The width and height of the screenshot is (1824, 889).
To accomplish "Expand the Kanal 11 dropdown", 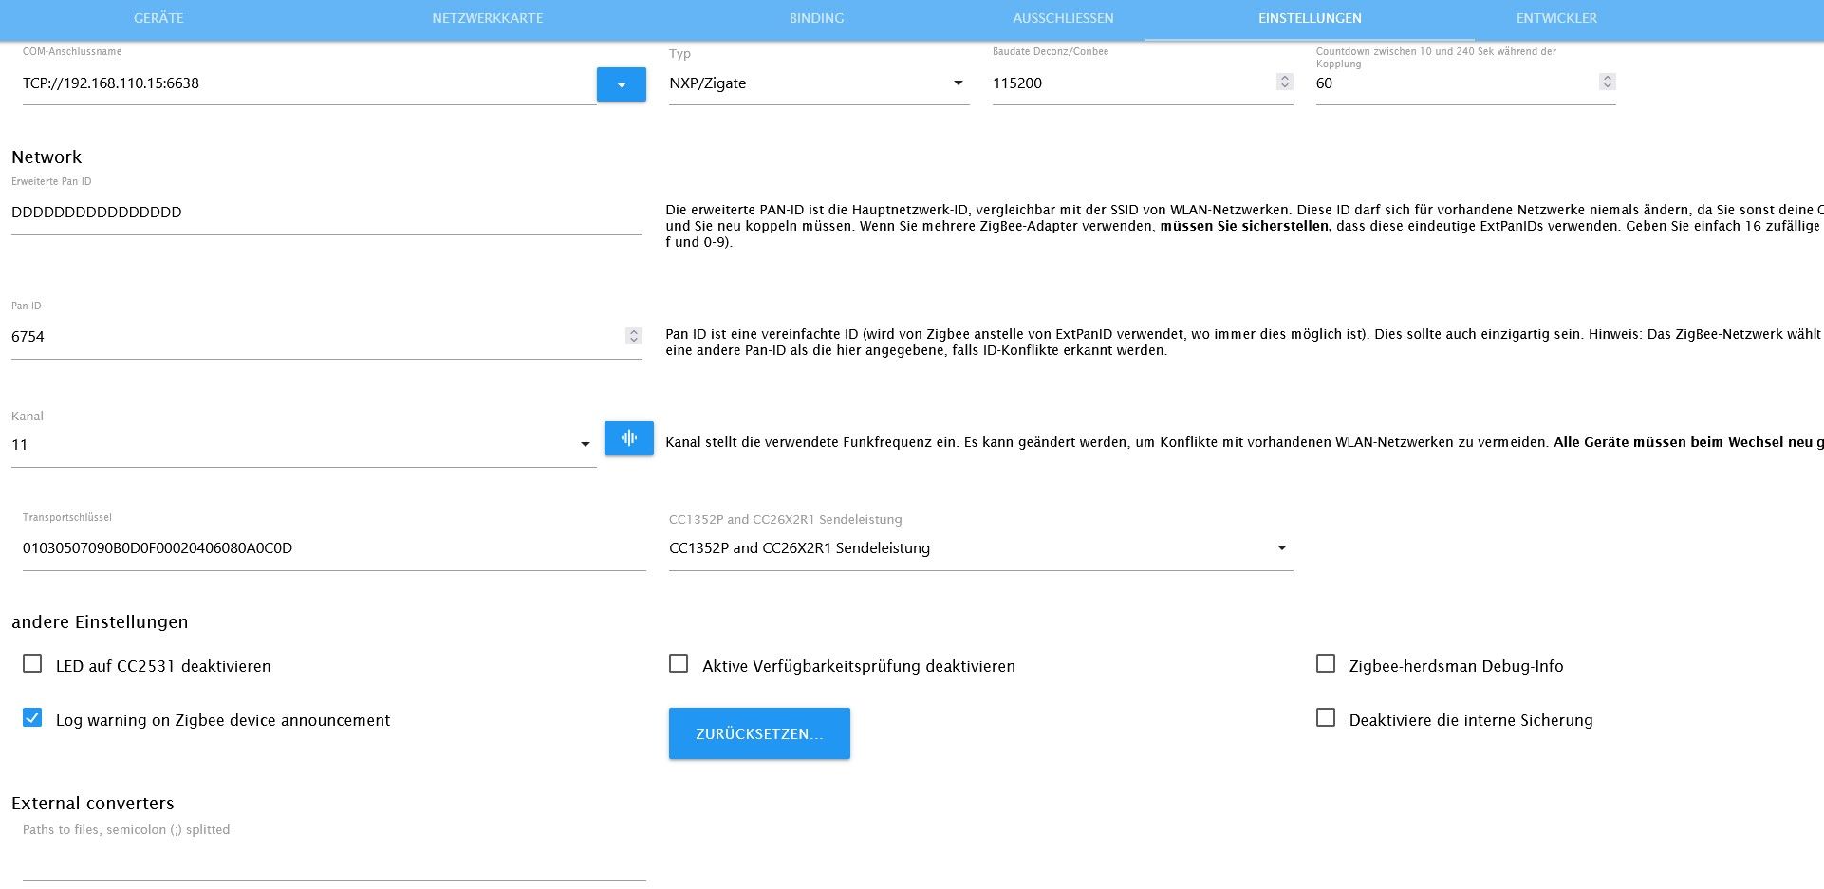I will 304,445.
